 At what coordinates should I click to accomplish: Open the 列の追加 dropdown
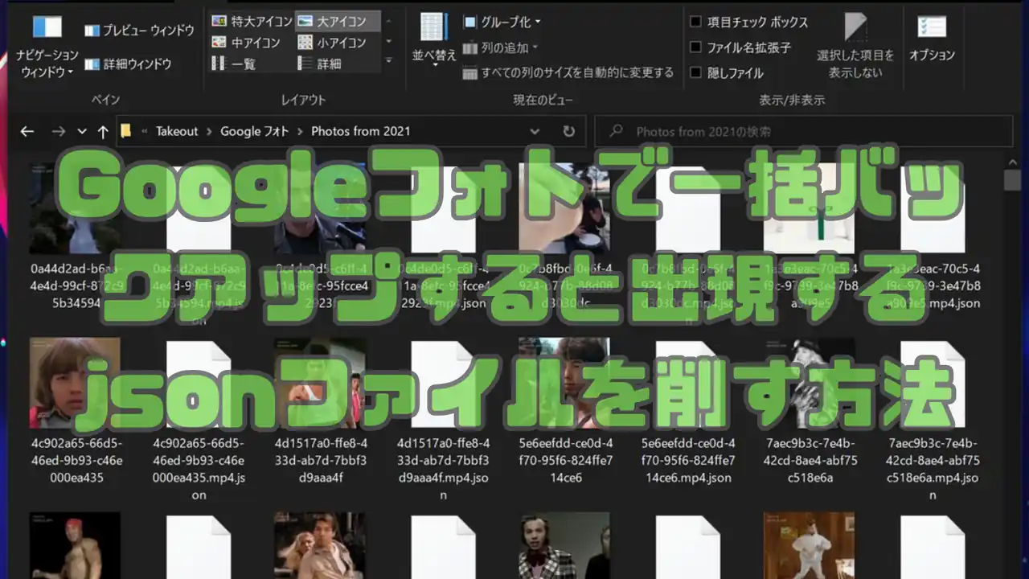click(x=501, y=48)
